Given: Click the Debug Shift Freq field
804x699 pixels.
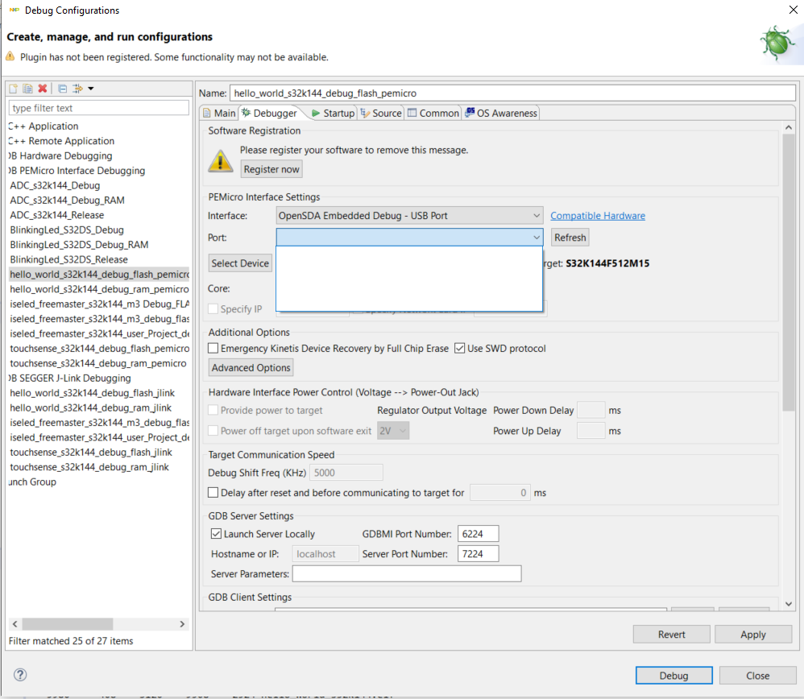Looking at the screenshot, I should pyautogui.click(x=346, y=473).
